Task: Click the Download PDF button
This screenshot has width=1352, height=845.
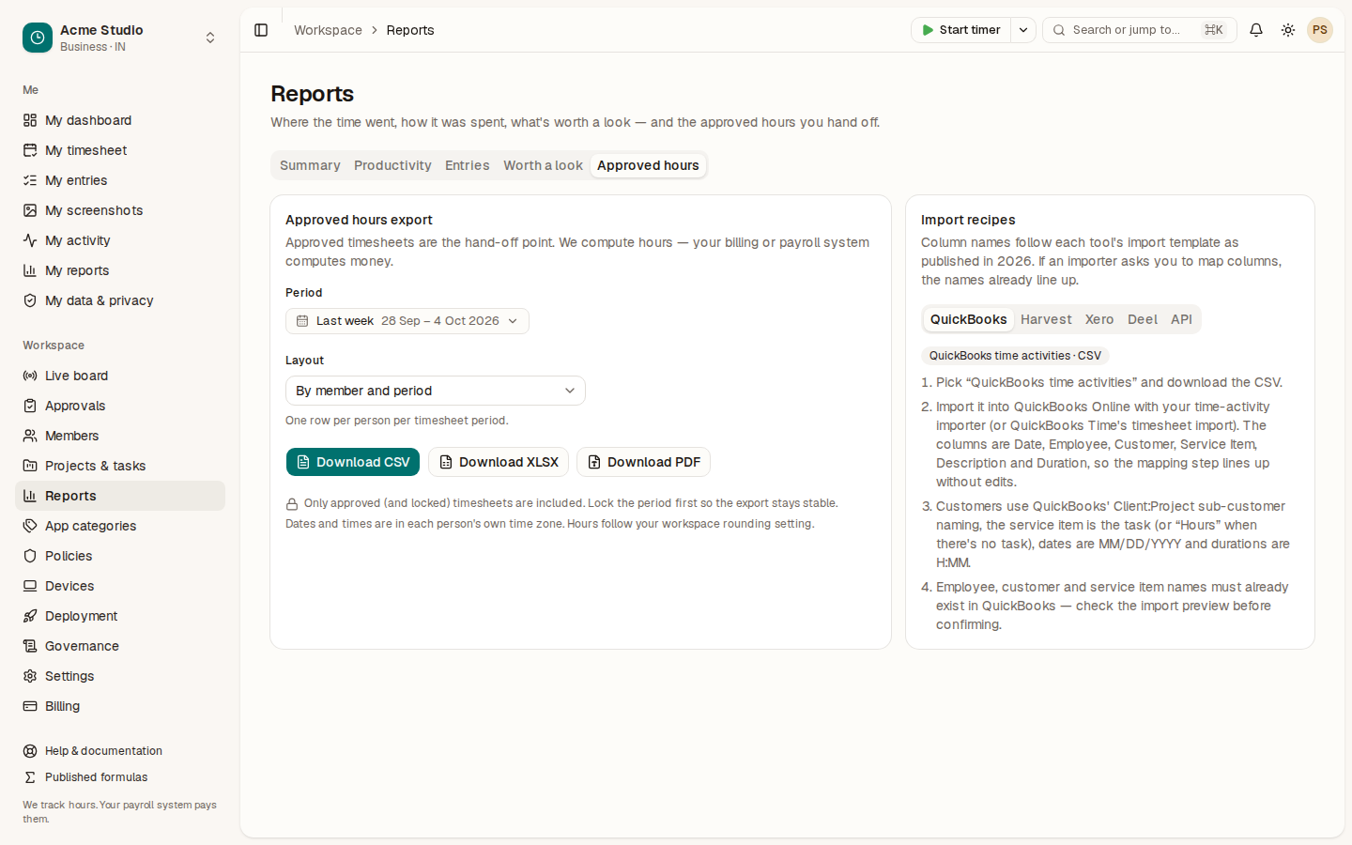Action: click(643, 462)
